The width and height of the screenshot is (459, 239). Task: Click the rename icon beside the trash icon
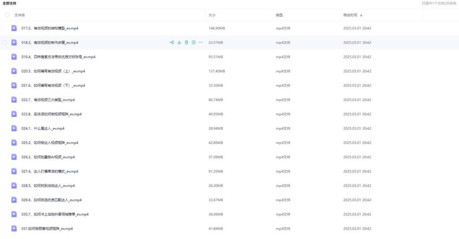click(194, 43)
